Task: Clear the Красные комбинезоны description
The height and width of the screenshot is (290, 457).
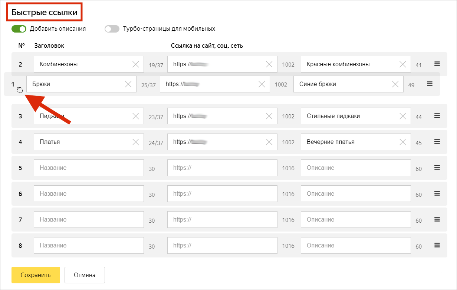Action: [402, 64]
